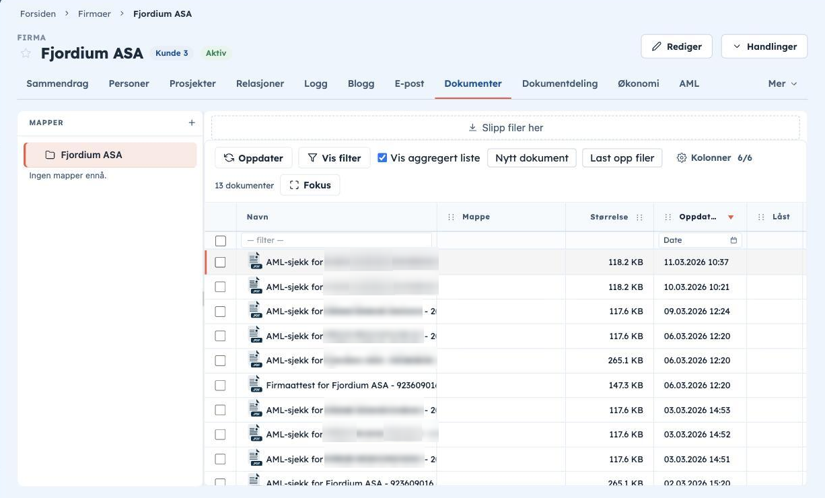This screenshot has width=825, height=498.
Task: Click the PDF icon in the 03.03.2026 14:52 row
Action: [255, 434]
